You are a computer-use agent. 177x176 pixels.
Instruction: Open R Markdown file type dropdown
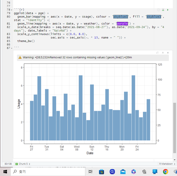coord(167,164)
